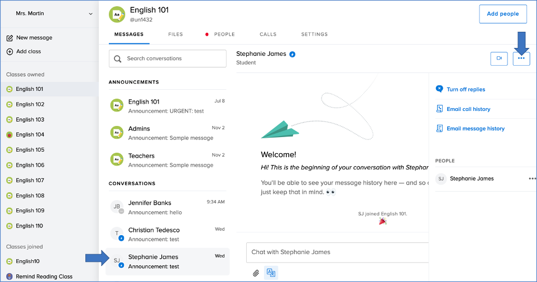Click the Add people button
This screenshot has width=537, height=282.
tap(502, 14)
